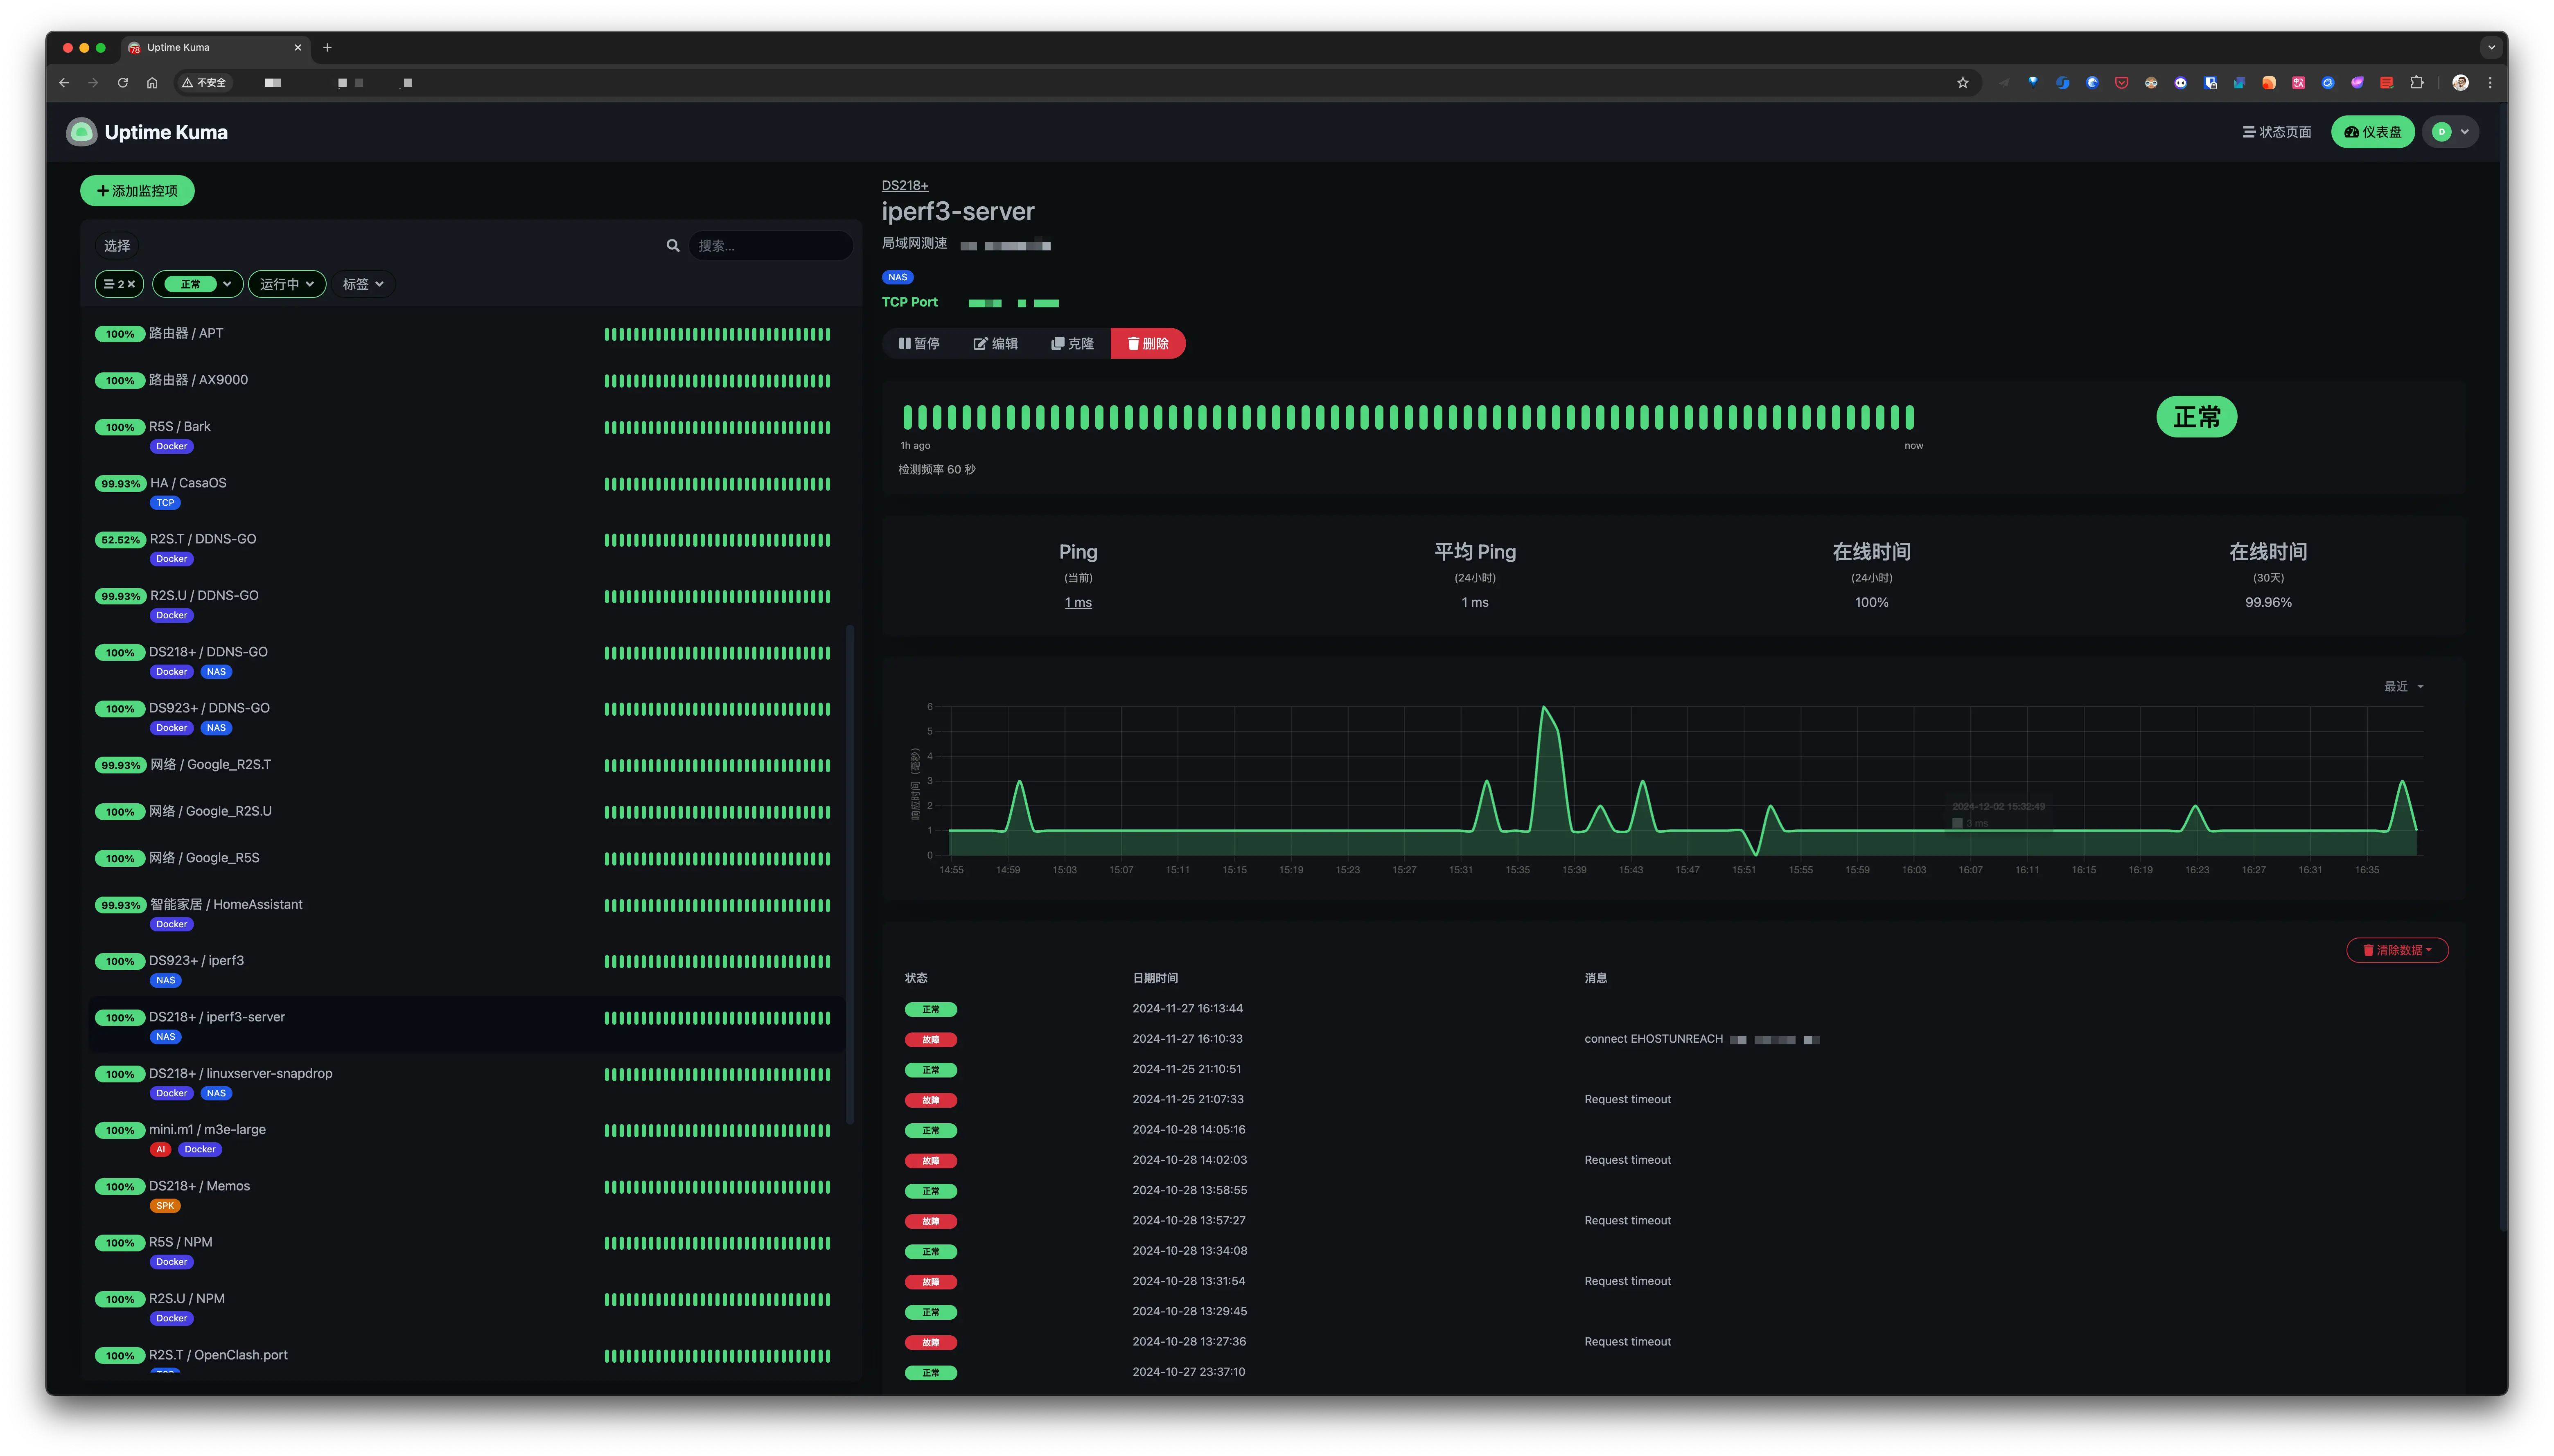
Task: Open the 状态页面 status pages menu
Action: click(x=2277, y=132)
